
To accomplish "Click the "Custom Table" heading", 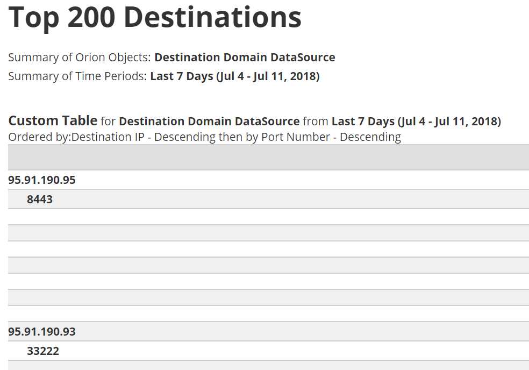I will tap(53, 121).
